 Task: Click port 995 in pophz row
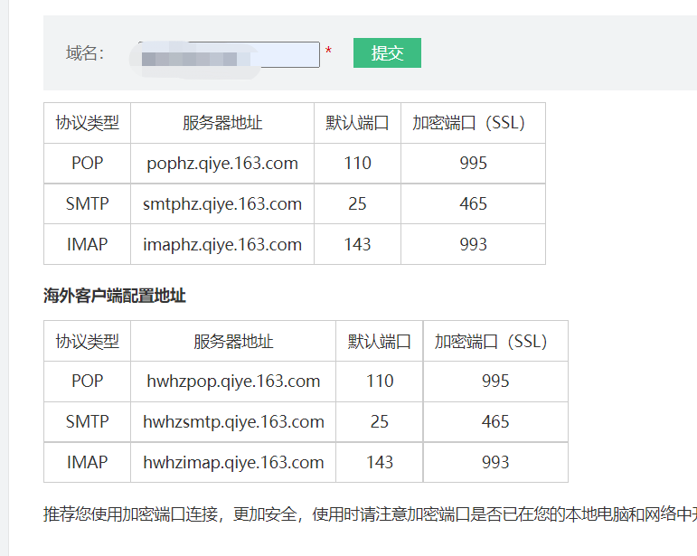(473, 163)
